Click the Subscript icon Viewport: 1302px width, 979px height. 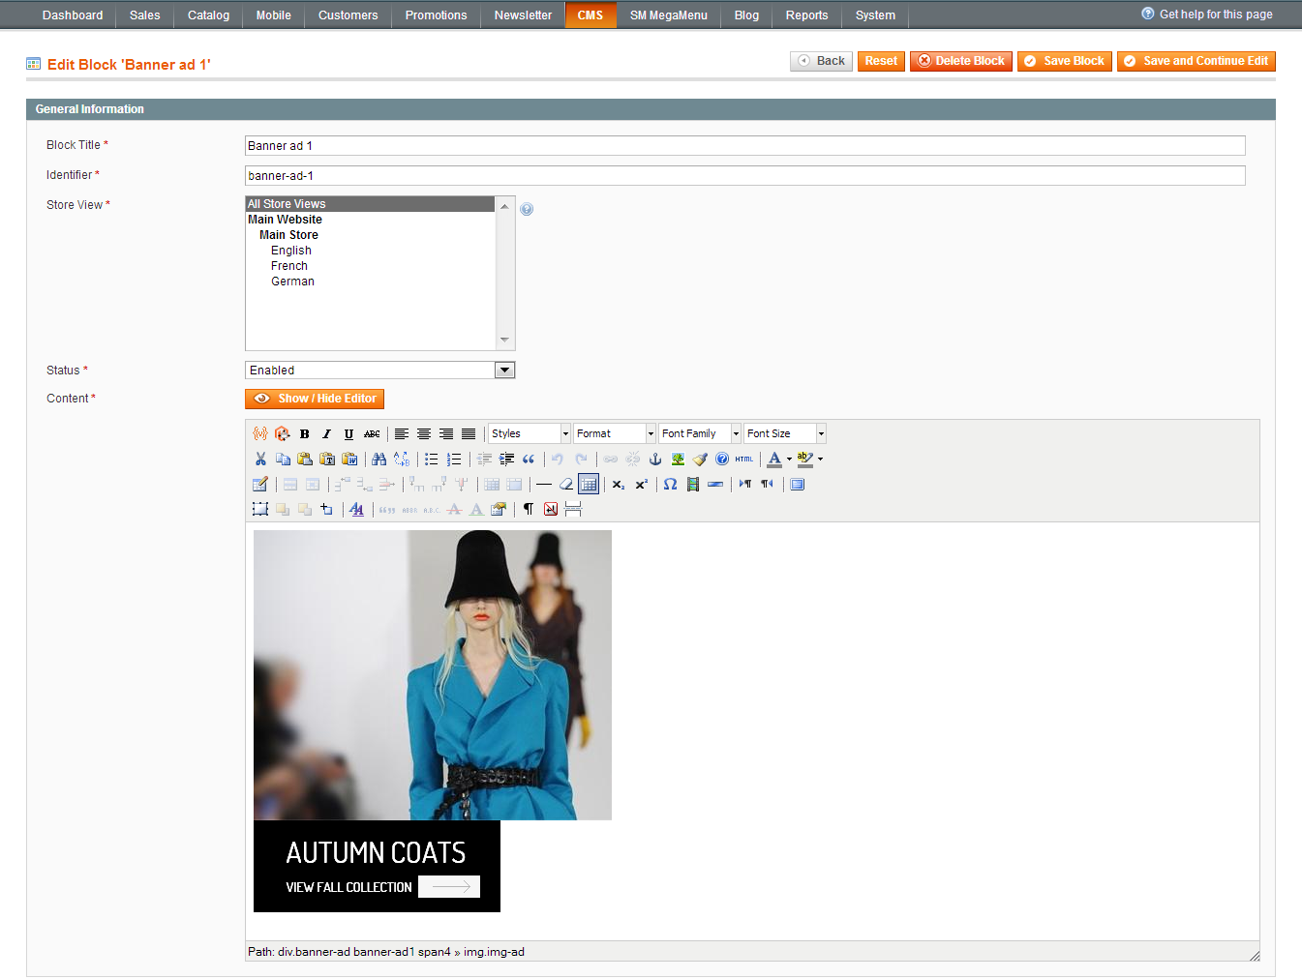coord(618,484)
